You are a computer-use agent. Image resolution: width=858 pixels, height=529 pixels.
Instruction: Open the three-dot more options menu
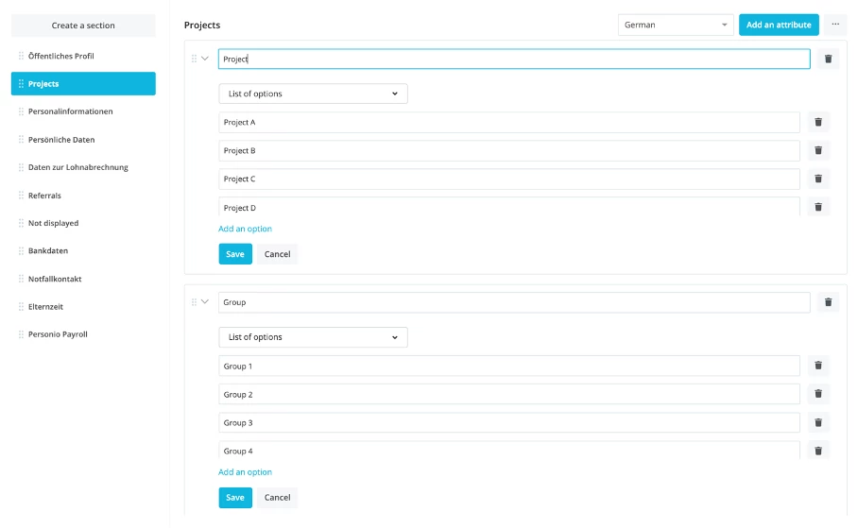tap(835, 25)
